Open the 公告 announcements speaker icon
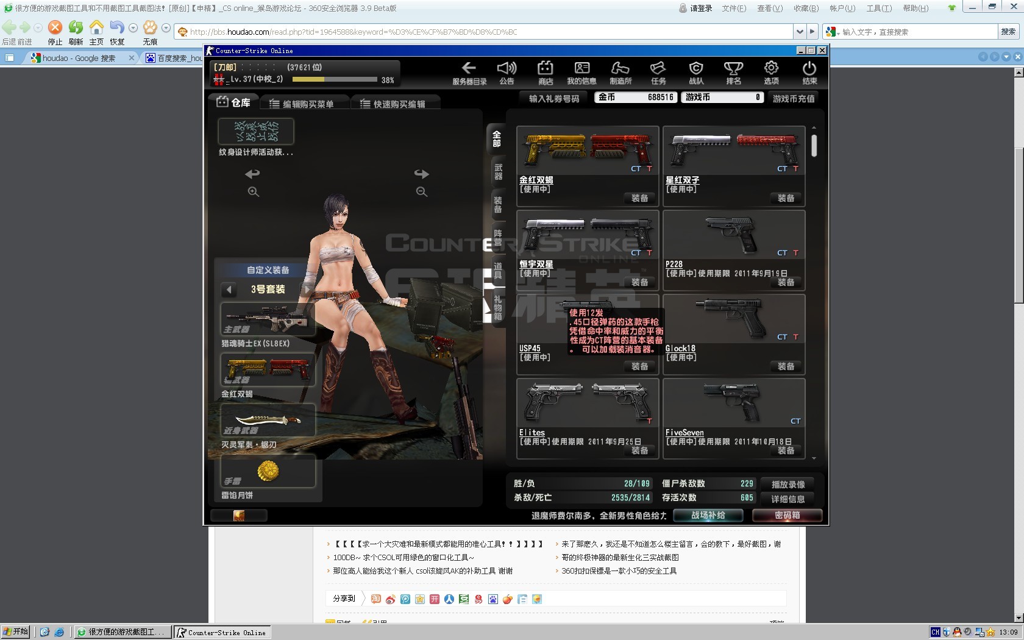This screenshot has height=640, width=1024. [x=507, y=68]
